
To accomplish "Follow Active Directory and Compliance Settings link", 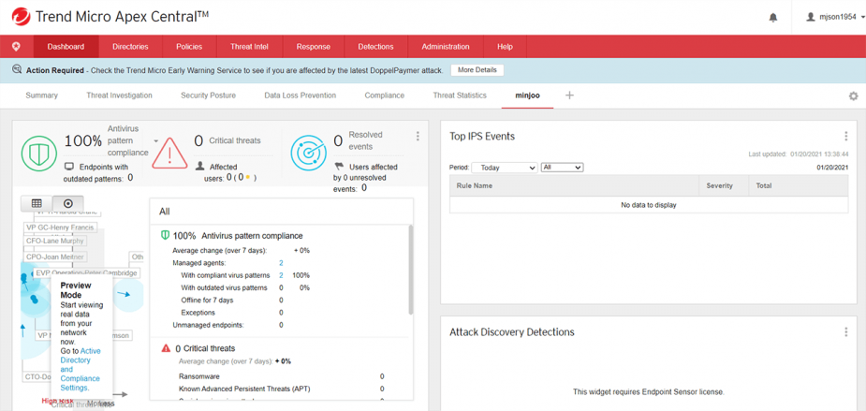I will [x=81, y=369].
